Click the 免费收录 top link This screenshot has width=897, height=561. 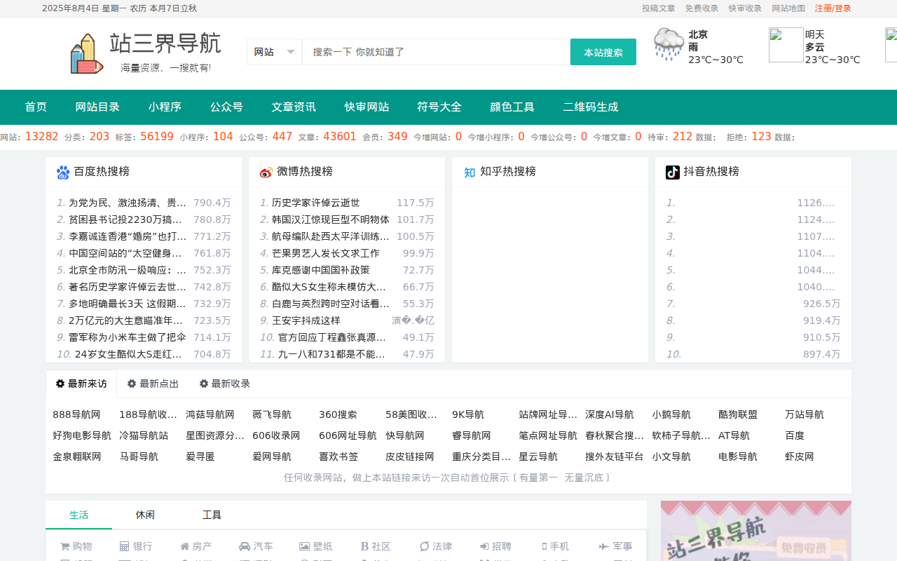point(701,8)
